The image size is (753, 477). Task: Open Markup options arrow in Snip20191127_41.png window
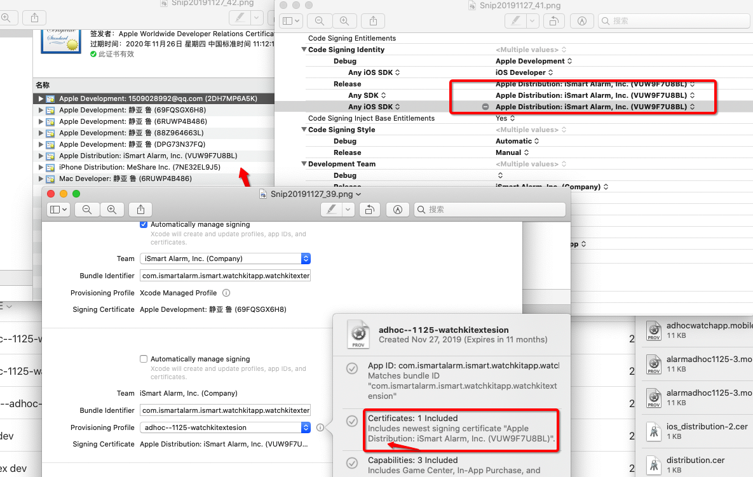click(532, 21)
